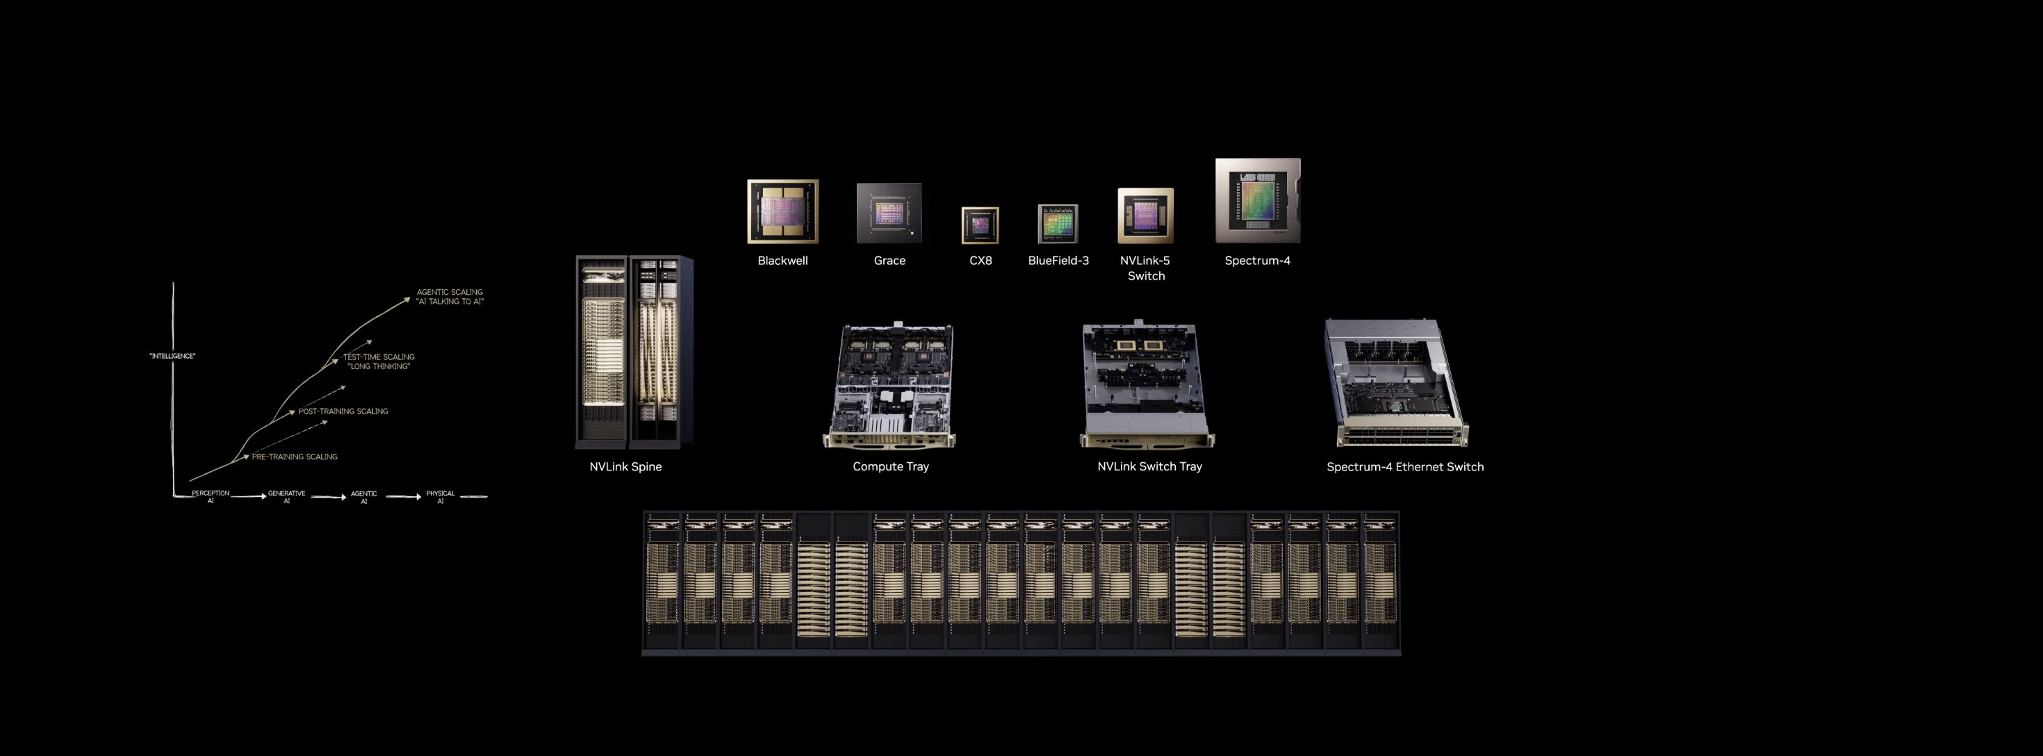Image resolution: width=2043 pixels, height=756 pixels.
Task: Click the "Compute Tray" caption
Action: 890,466
